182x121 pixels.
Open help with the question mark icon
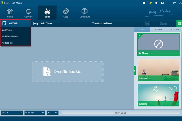point(162,3)
